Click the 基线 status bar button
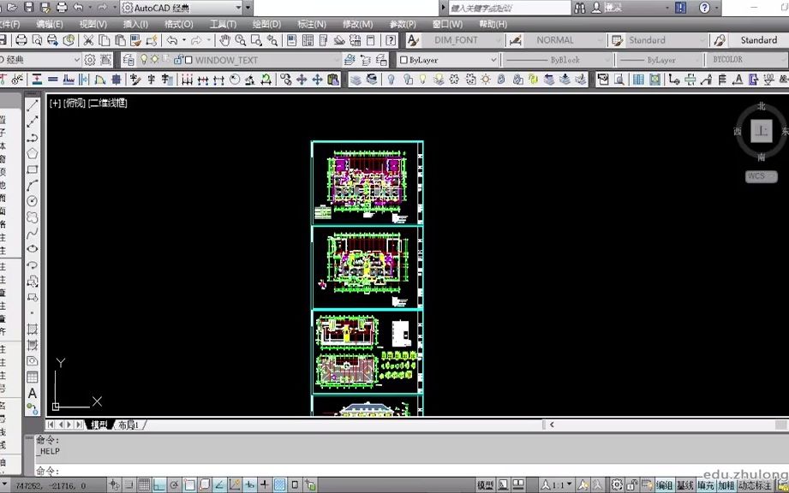Screen dimensions: 789x493 (684, 485)
